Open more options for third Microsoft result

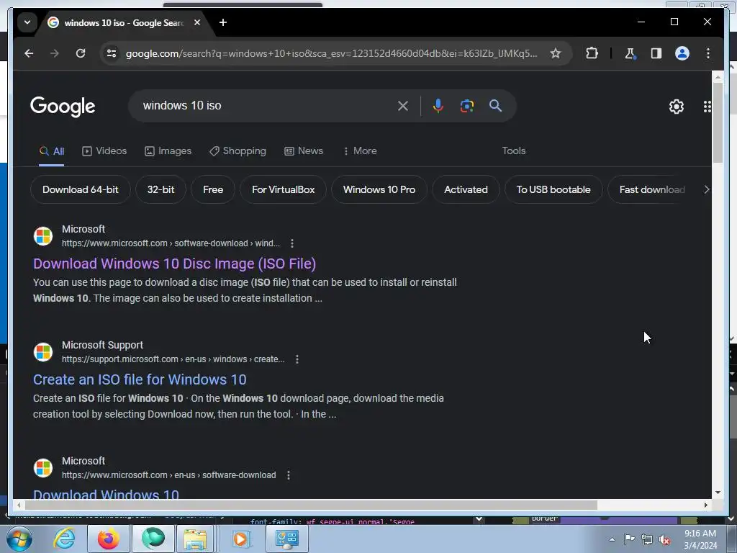point(289,475)
